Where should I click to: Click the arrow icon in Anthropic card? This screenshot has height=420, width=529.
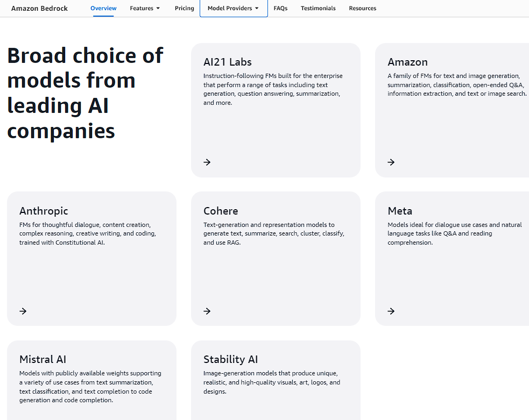[23, 311]
